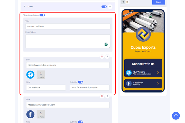Edit the Connect with us title field

click(x=68, y=26)
